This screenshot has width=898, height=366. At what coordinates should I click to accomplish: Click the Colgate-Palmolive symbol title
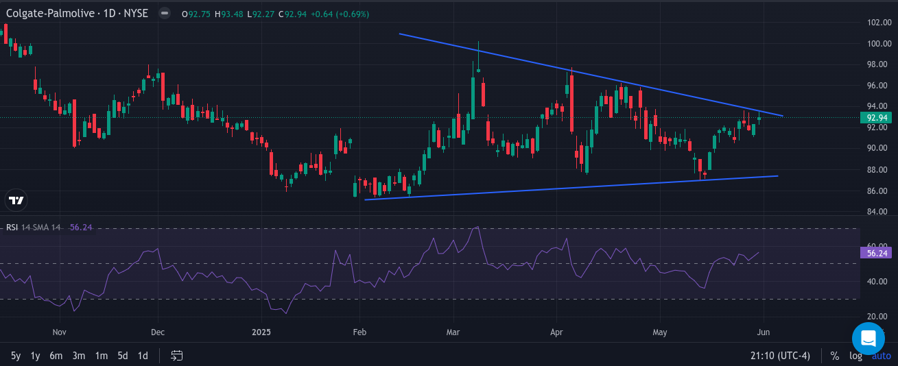point(76,13)
